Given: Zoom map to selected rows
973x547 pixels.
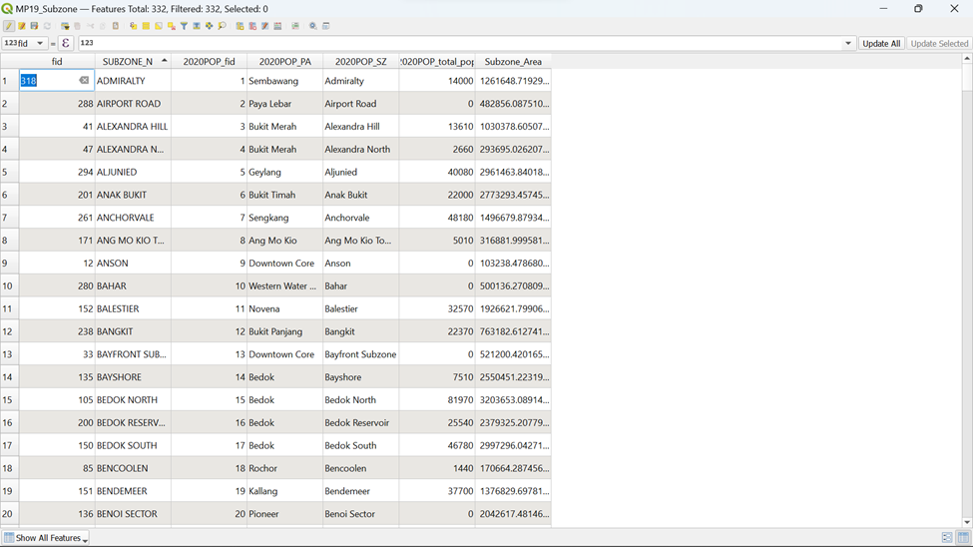Looking at the screenshot, I should (x=222, y=26).
